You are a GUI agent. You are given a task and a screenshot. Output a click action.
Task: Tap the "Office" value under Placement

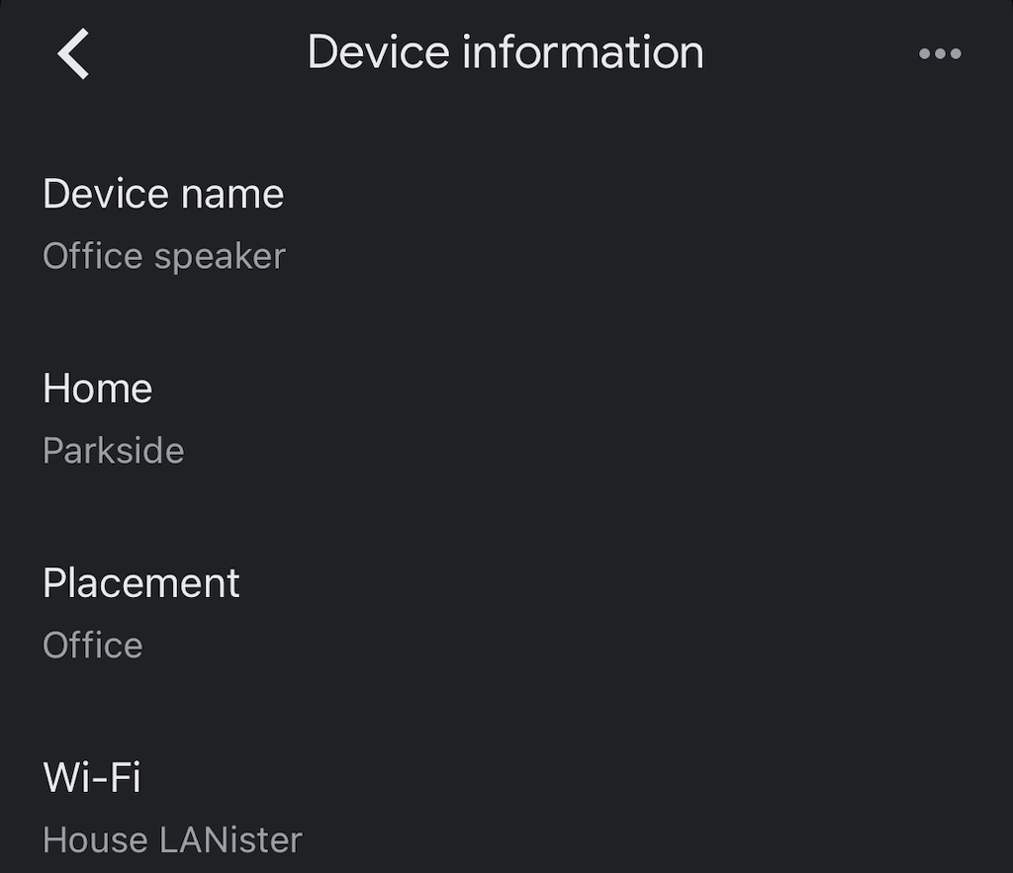[x=93, y=646]
